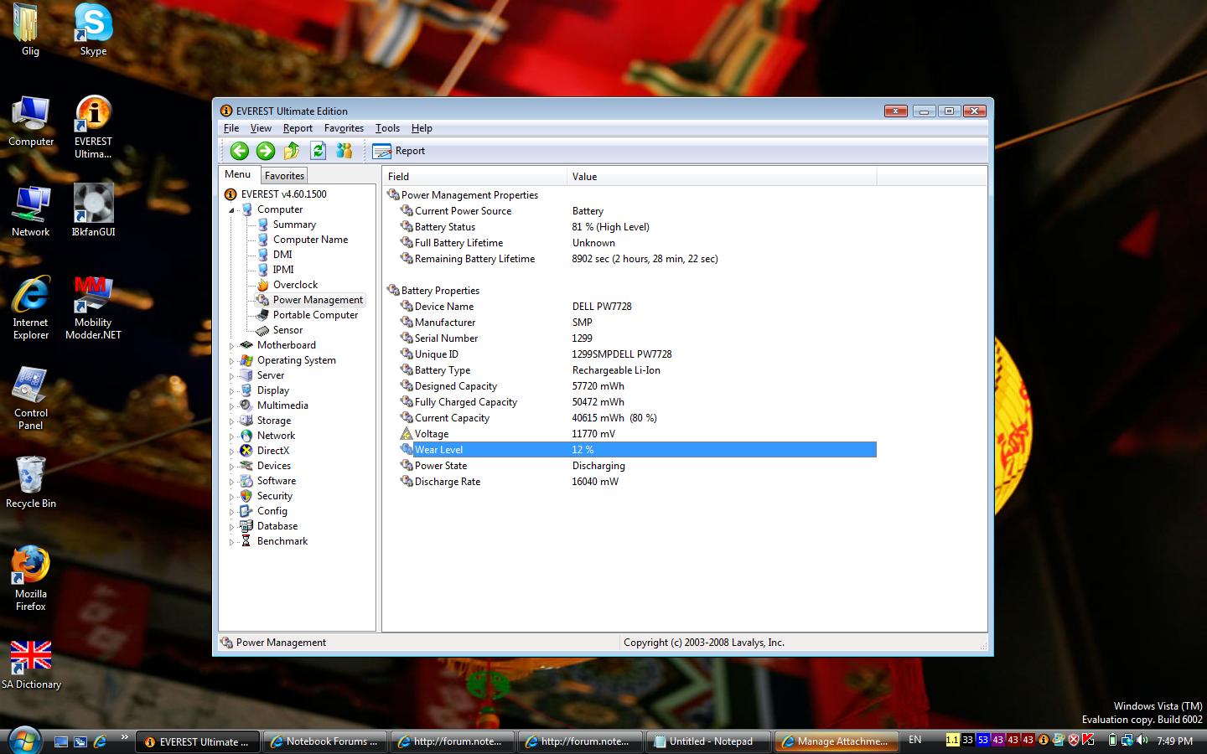Open the Control Panel desktop icon
The height and width of the screenshot is (754, 1207).
[x=31, y=398]
